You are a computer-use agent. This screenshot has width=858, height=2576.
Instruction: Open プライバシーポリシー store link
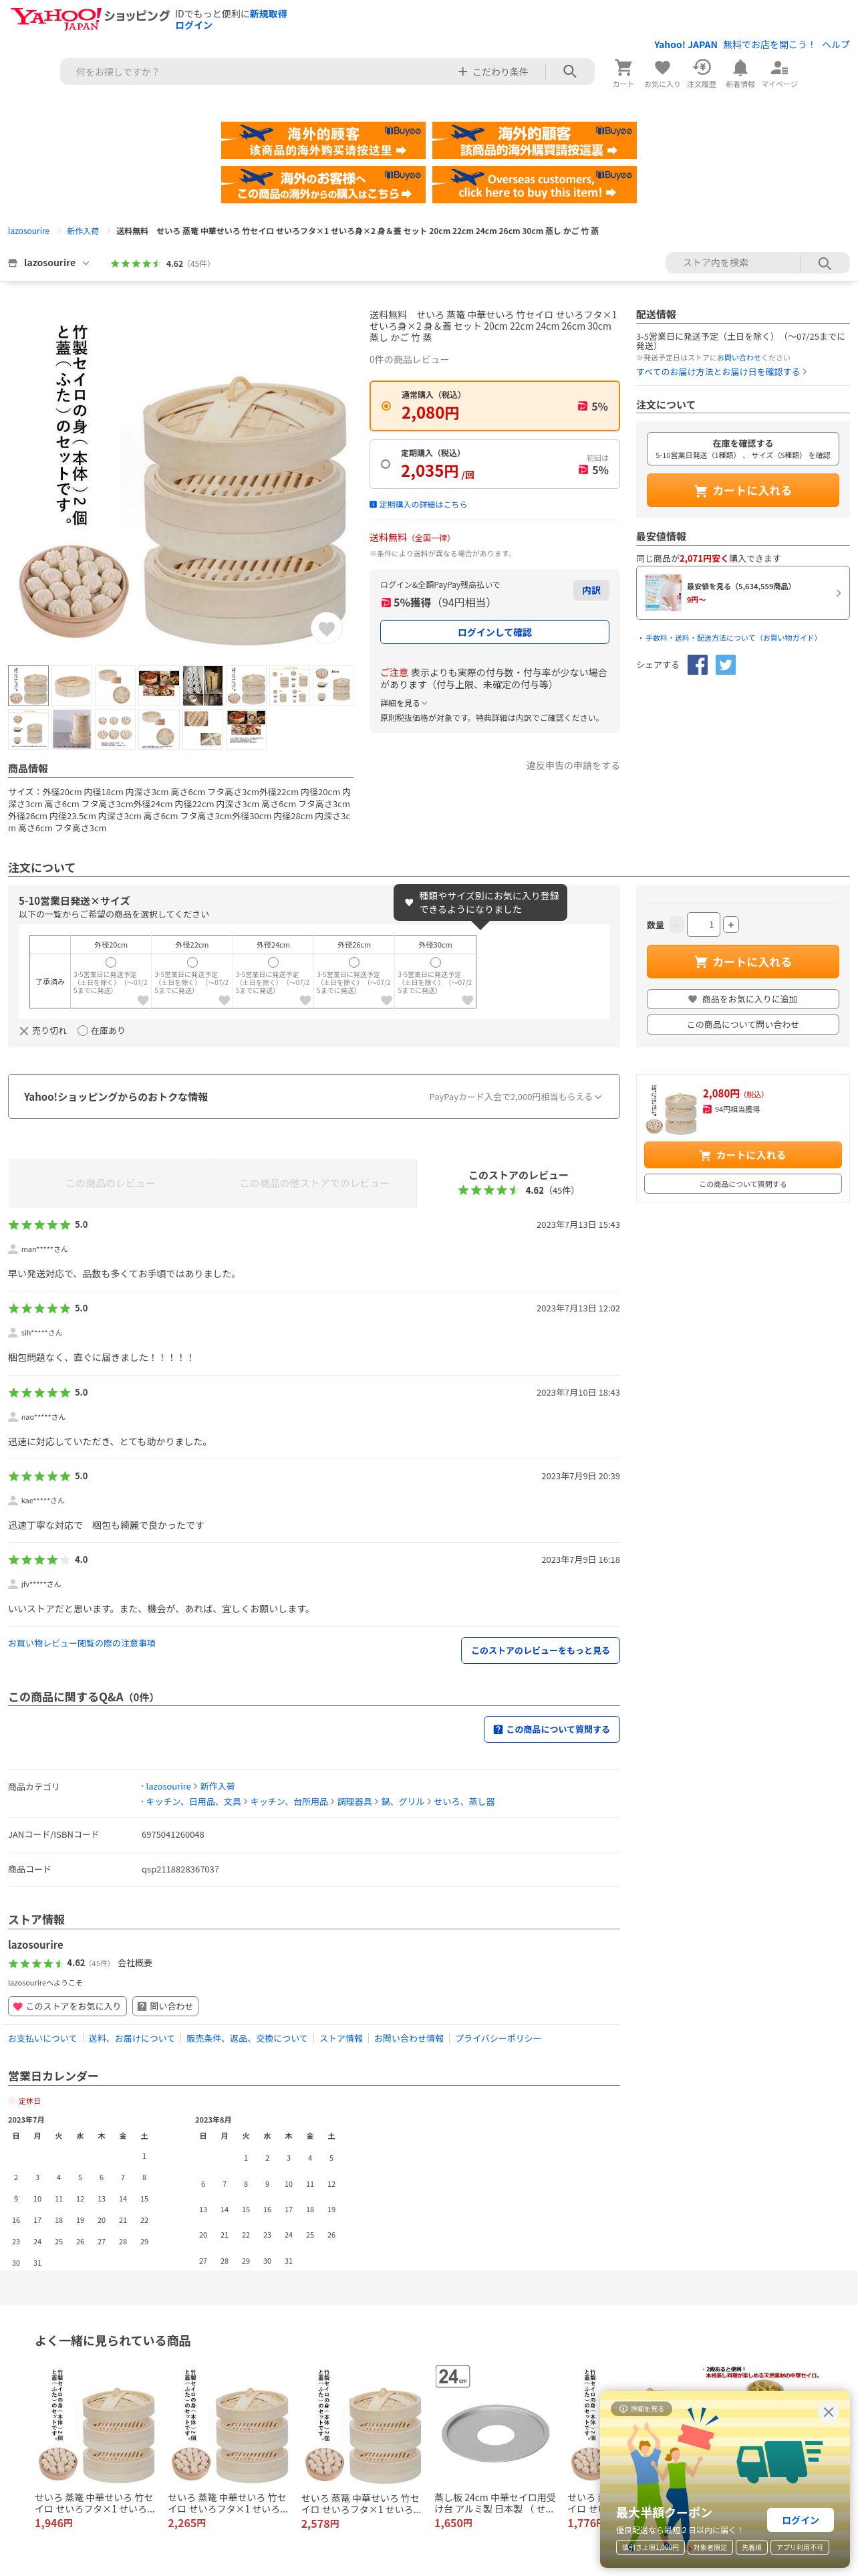497,2038
